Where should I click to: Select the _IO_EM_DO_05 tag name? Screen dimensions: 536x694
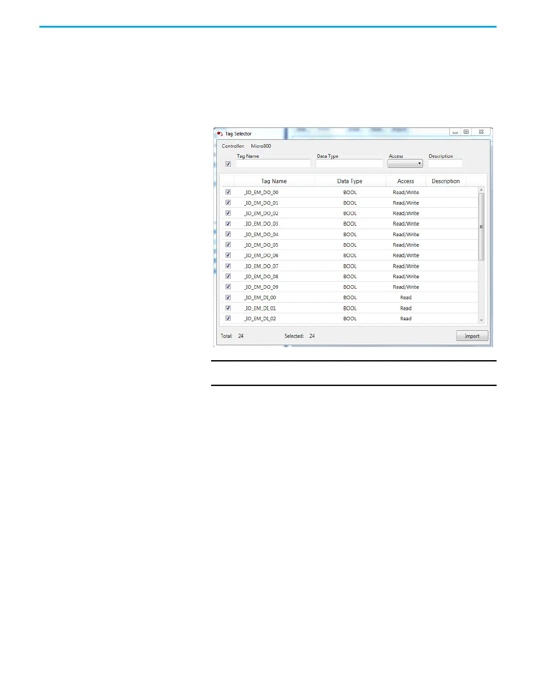261,245
